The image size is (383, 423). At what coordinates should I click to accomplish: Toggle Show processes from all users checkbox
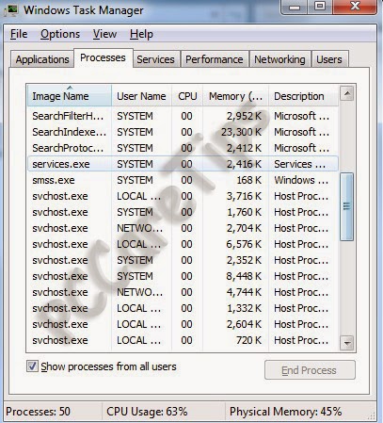click(32, 366)
